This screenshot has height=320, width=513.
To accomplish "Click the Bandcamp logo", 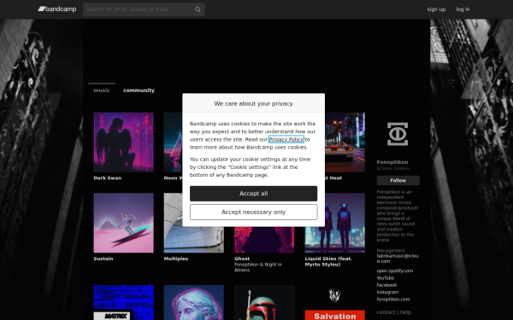I will pos(57,9).
